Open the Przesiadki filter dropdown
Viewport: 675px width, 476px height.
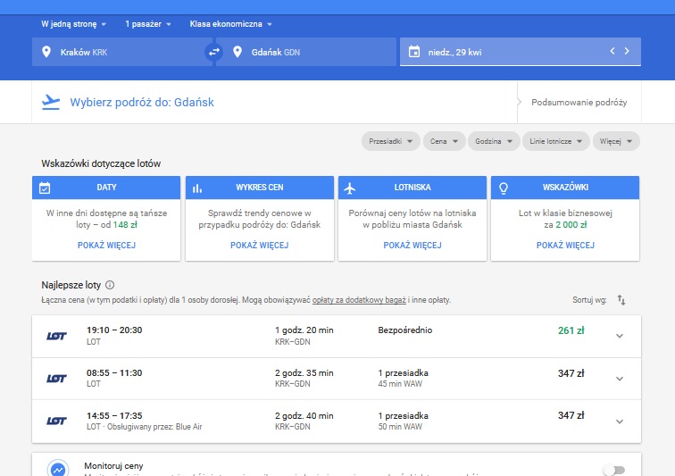click(x=391, y=141)
